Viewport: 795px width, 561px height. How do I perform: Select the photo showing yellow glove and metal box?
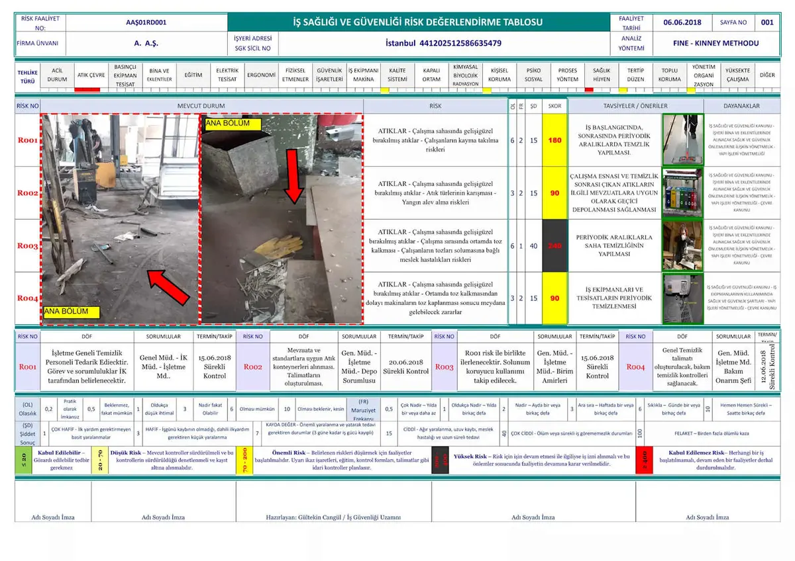(x=282, y=218)
